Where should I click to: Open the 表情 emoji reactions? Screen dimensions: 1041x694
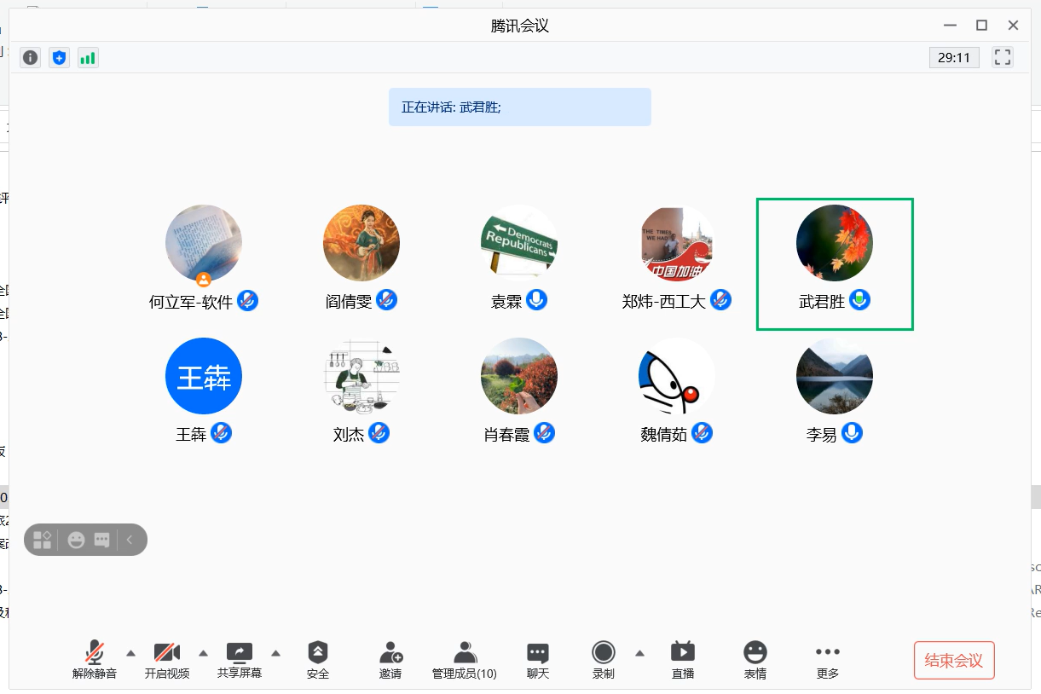[x=755, y=660]
